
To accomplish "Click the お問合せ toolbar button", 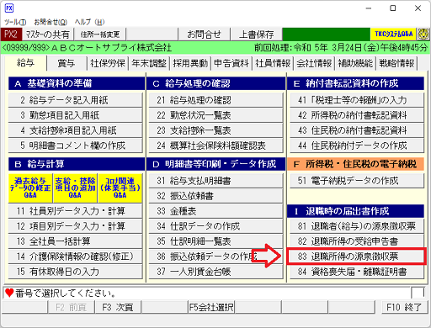I will click(204, 34).
